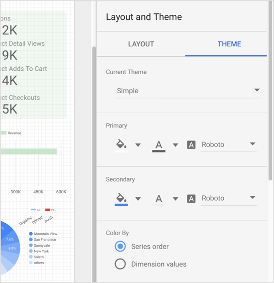Click the Secondary fill color bucket icon

(x=121, y=197)
